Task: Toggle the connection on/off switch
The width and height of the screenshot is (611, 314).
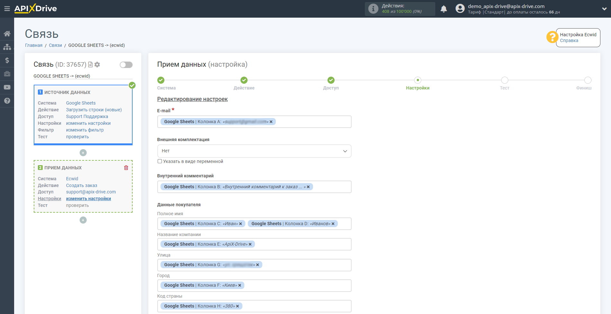Action: click(x=126, y=65)
